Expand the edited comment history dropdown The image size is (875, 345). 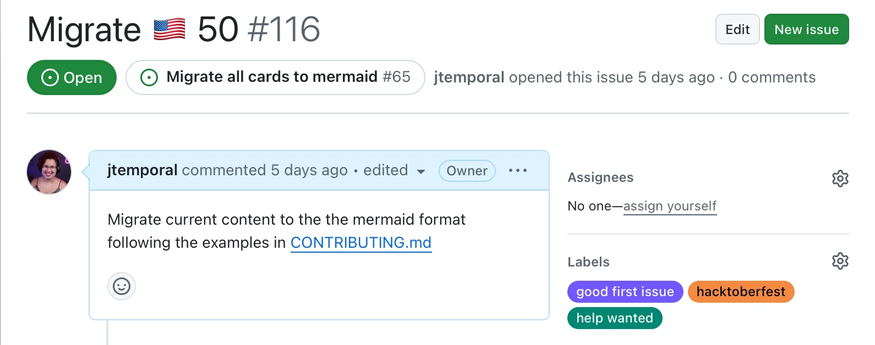click(420, 171)
